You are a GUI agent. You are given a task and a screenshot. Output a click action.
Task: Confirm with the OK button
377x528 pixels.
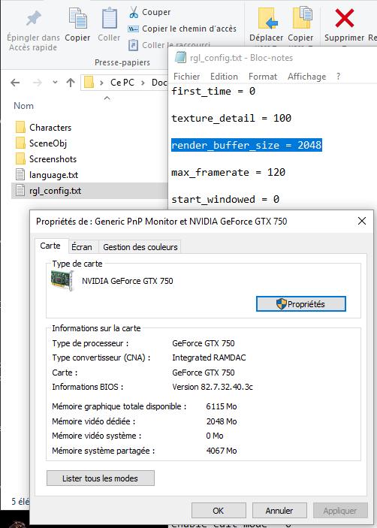pyautogui.click(x=219, y=511)
